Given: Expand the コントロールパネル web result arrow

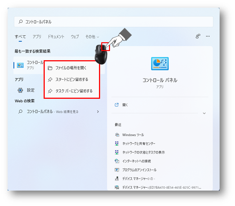Looking at the screenshot, I should 98,112.
